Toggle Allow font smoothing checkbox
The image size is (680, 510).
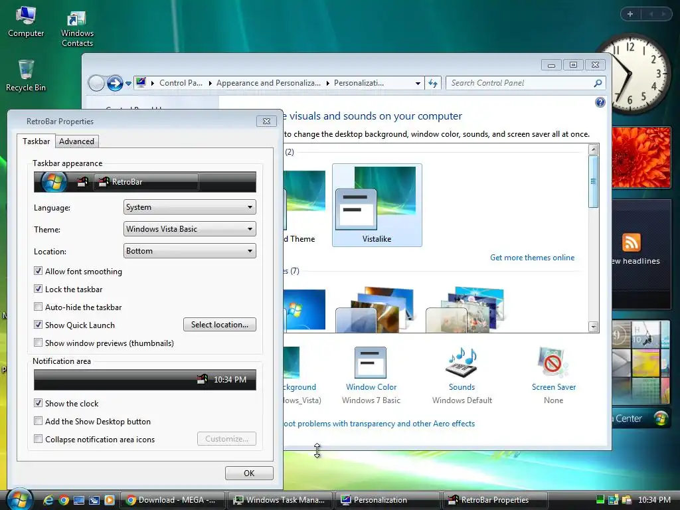pos(38,271)
